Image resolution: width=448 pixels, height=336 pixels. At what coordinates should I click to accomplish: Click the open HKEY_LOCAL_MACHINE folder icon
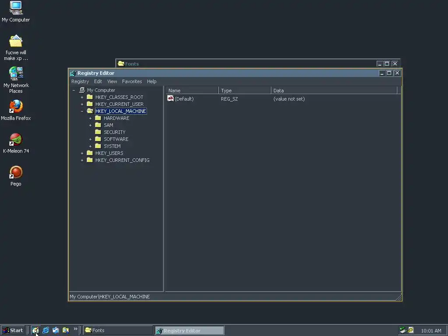click(90, 111)
